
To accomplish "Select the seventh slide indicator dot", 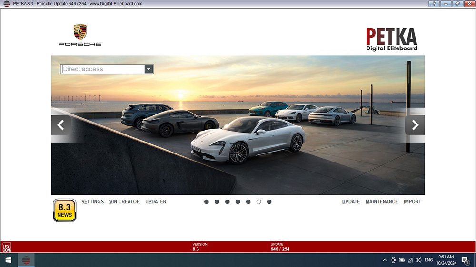I will coord(269,202).
